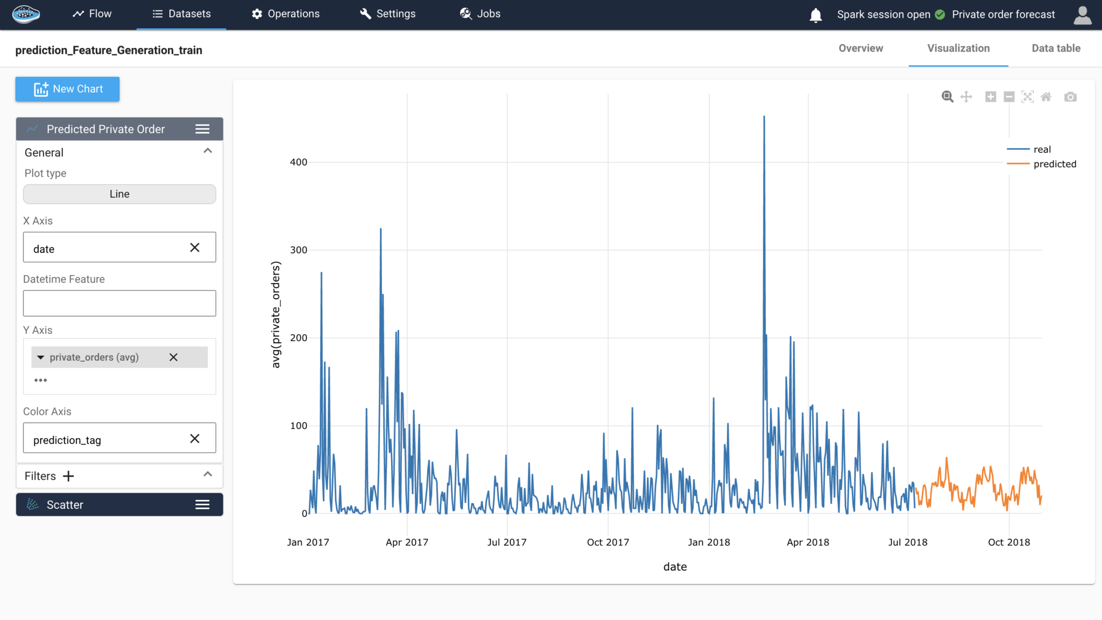Select the Line plot type
Viewport: 1102px width, 620px height.
pyautogui.click(x=119, y=194)
